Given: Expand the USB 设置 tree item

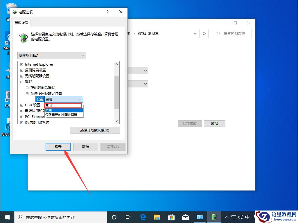Looking at the screenshot, I should point(21,105).
